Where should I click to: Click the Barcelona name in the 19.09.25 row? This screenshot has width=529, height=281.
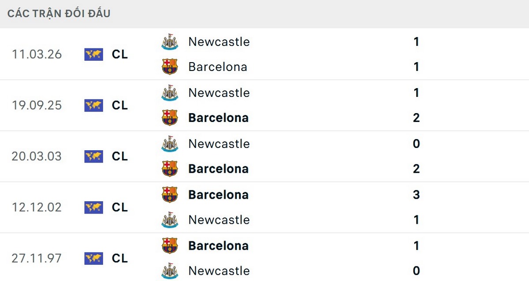pyautogui.click(x=218, y=118)
